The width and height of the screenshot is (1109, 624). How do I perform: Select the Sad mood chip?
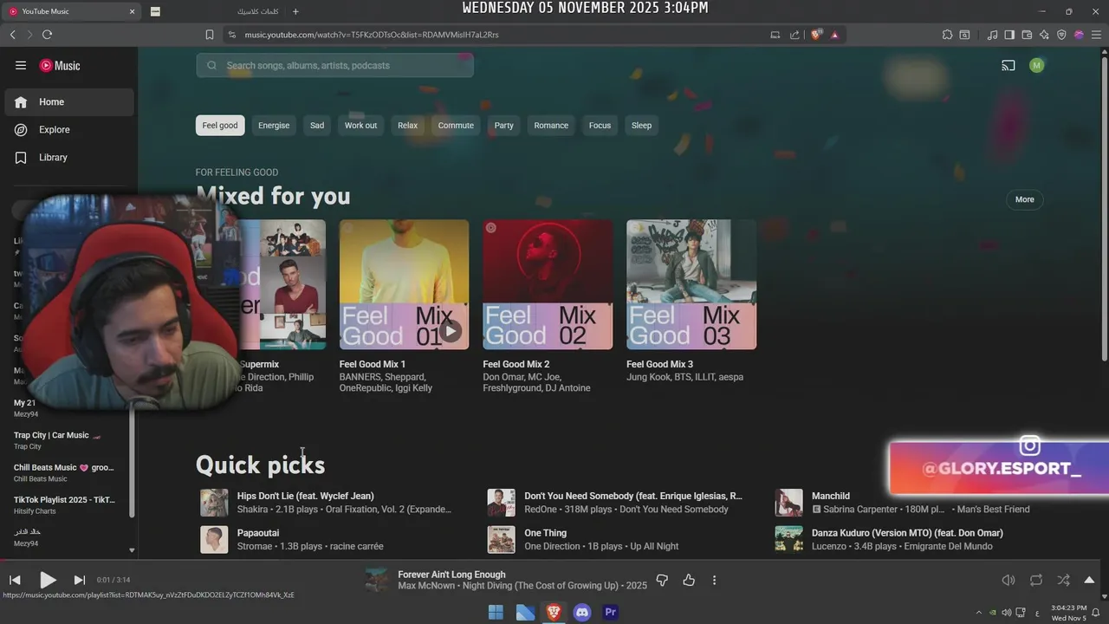[317, 125]
